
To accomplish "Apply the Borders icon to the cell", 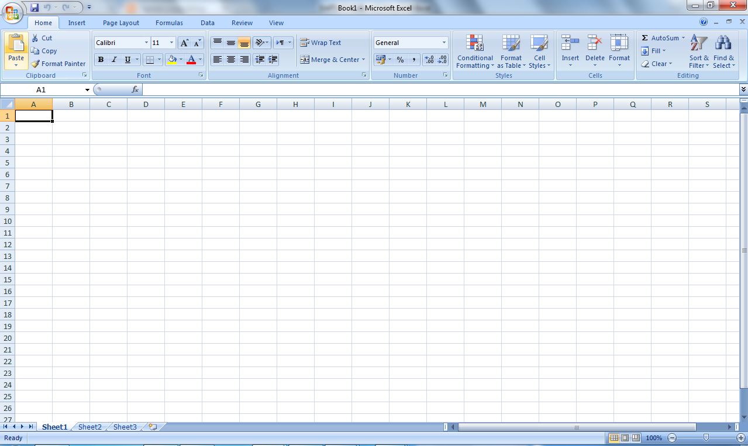I will click(x=150, y=60).
